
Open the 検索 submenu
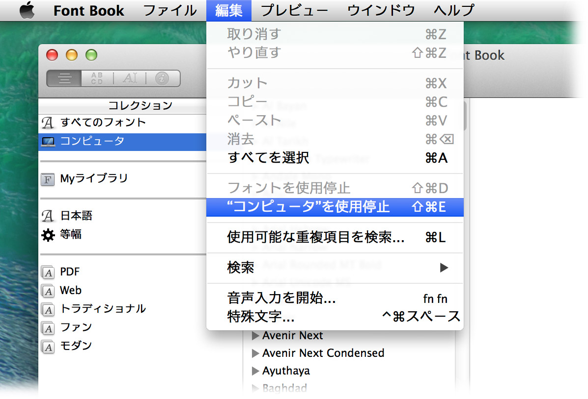click(x=335, y=268)
